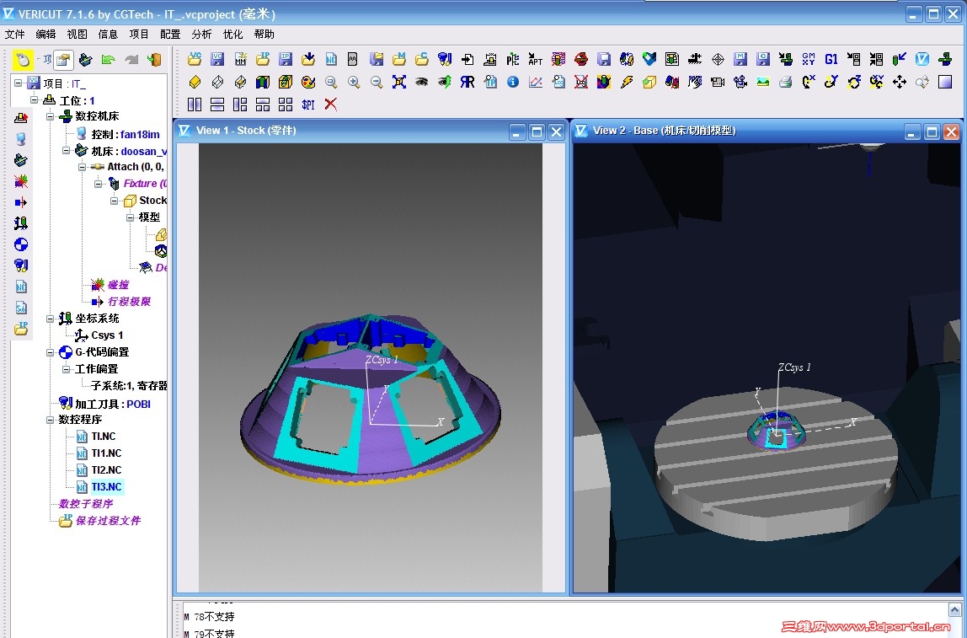Image resolution: width=967 pixels, height=638 pixels.
Task: Click the four-arrow pan icon
Action: (900, 82)
